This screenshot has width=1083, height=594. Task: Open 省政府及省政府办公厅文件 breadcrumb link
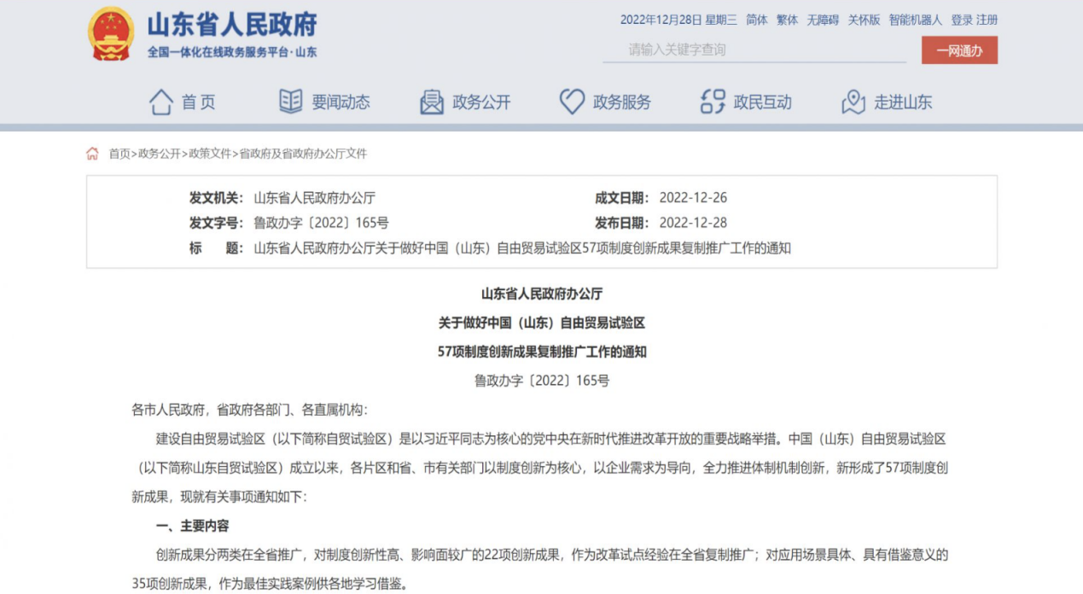(x=303, y=154)
